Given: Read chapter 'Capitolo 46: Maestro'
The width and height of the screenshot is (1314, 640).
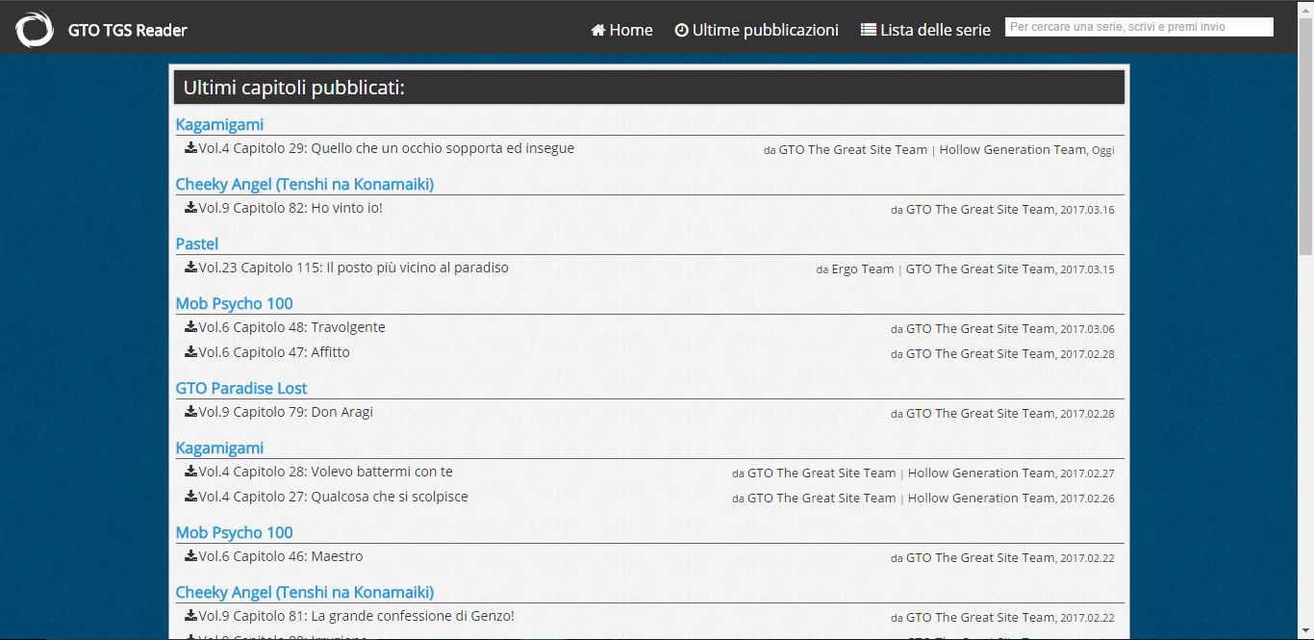Looking at the screenshot, I should (281, 556).
